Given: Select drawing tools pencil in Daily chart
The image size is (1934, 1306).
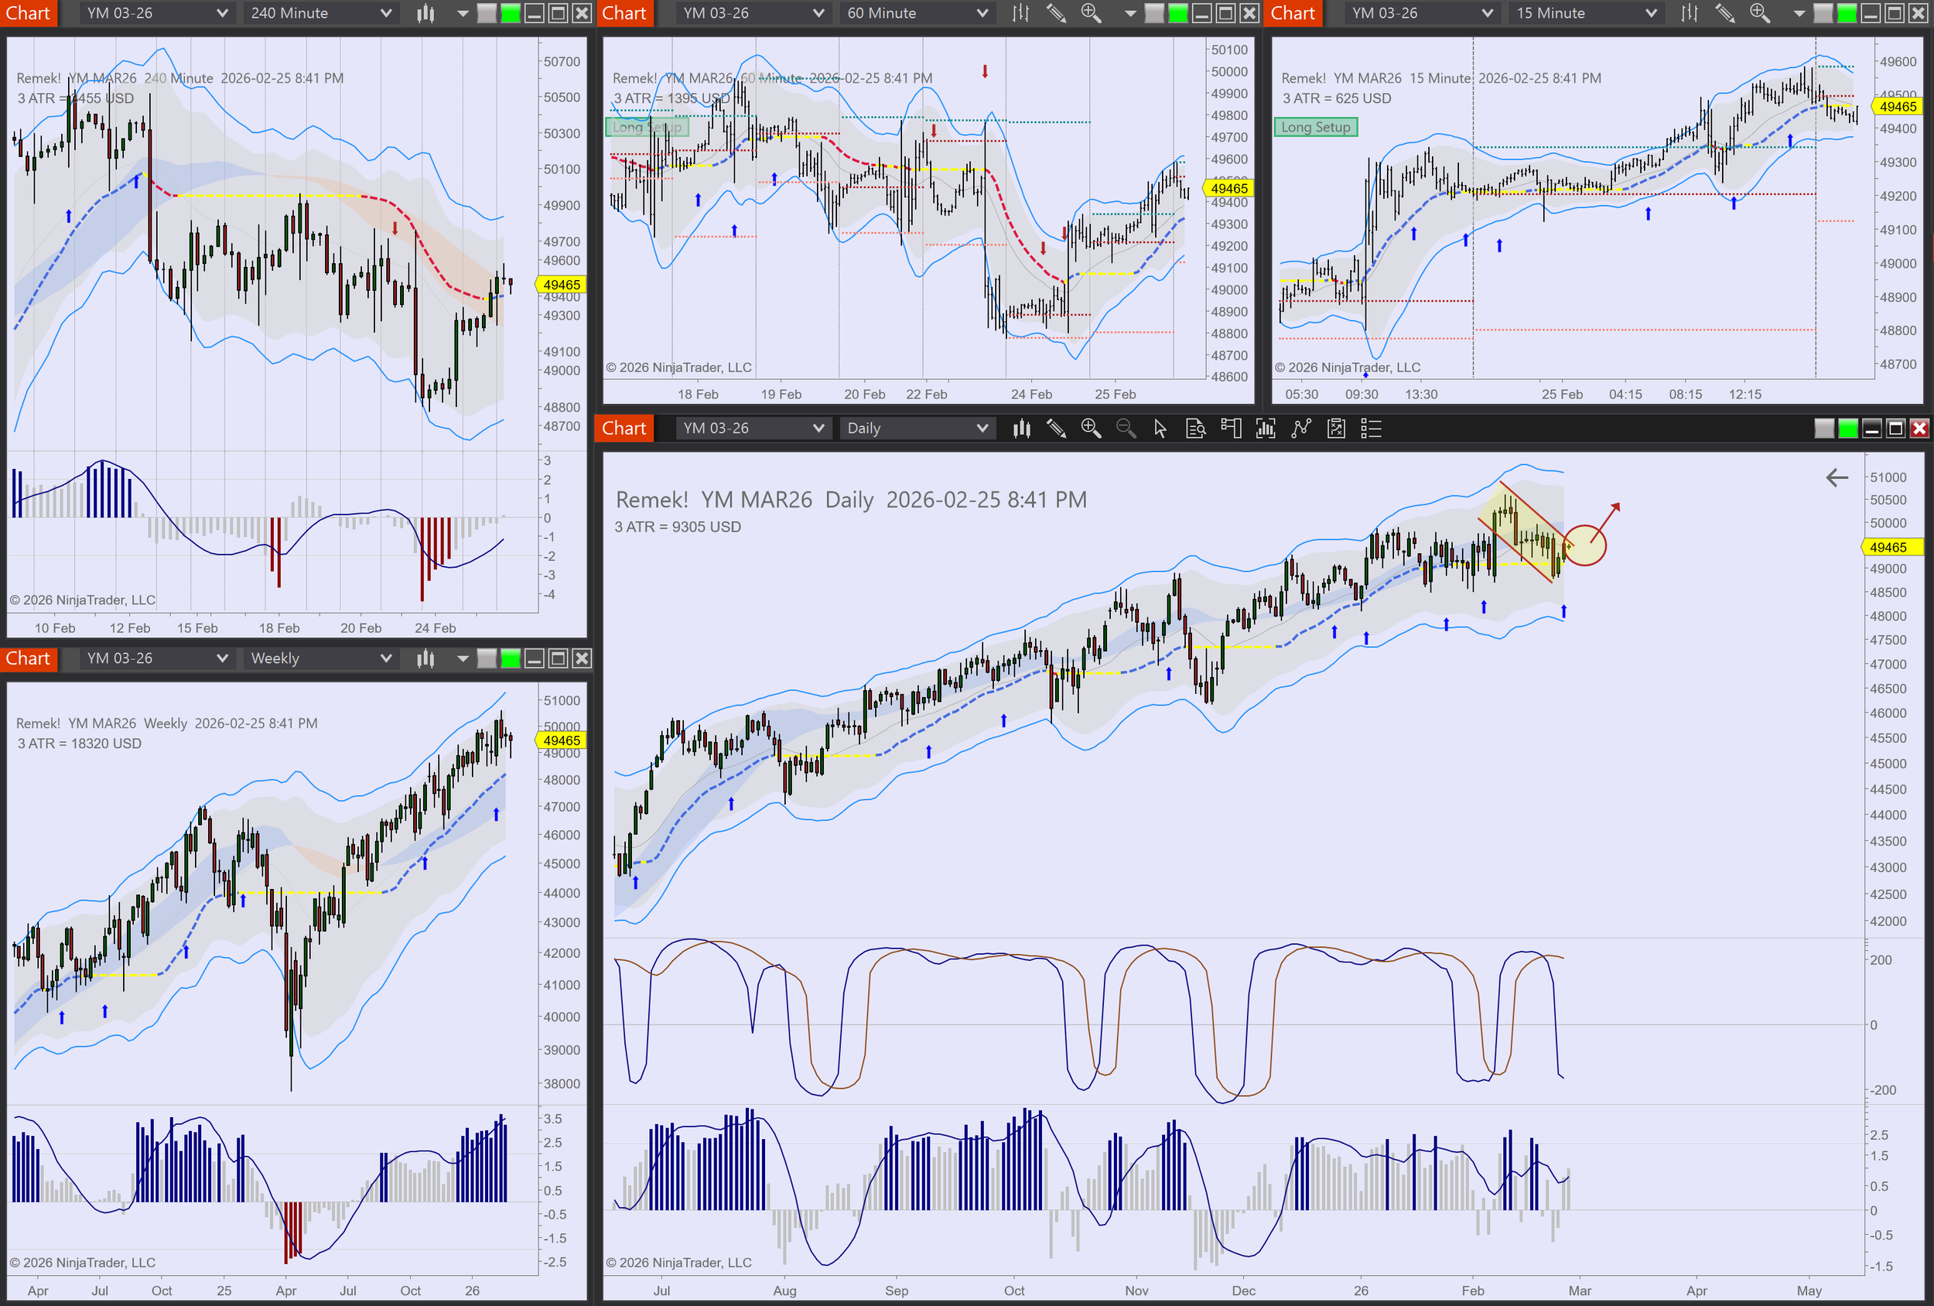Looking at the screenshot, I should coord(1056,429).
